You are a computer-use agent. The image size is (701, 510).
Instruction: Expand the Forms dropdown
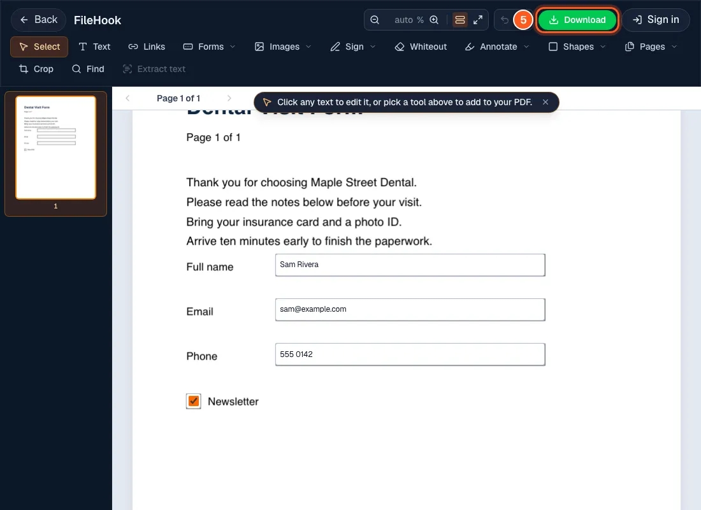209,47
